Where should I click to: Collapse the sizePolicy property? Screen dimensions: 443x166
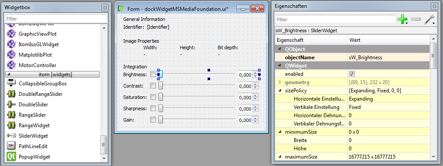click(280, 91)
